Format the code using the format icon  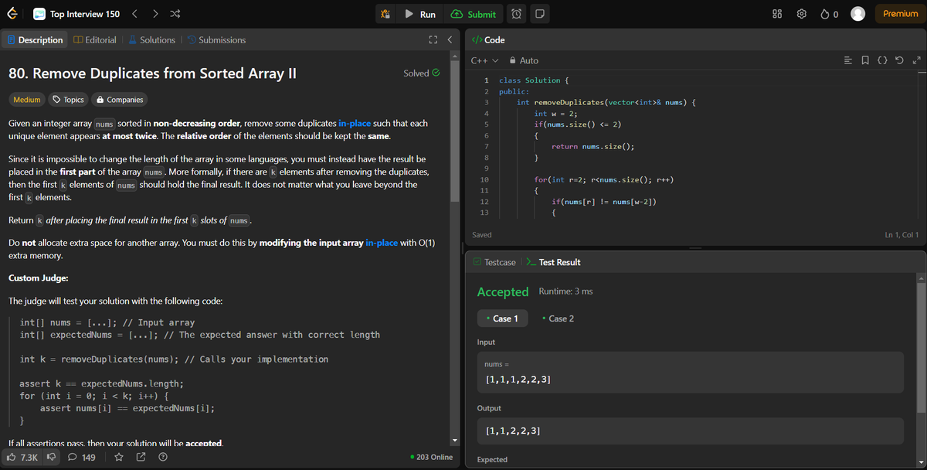pos(882,60)
